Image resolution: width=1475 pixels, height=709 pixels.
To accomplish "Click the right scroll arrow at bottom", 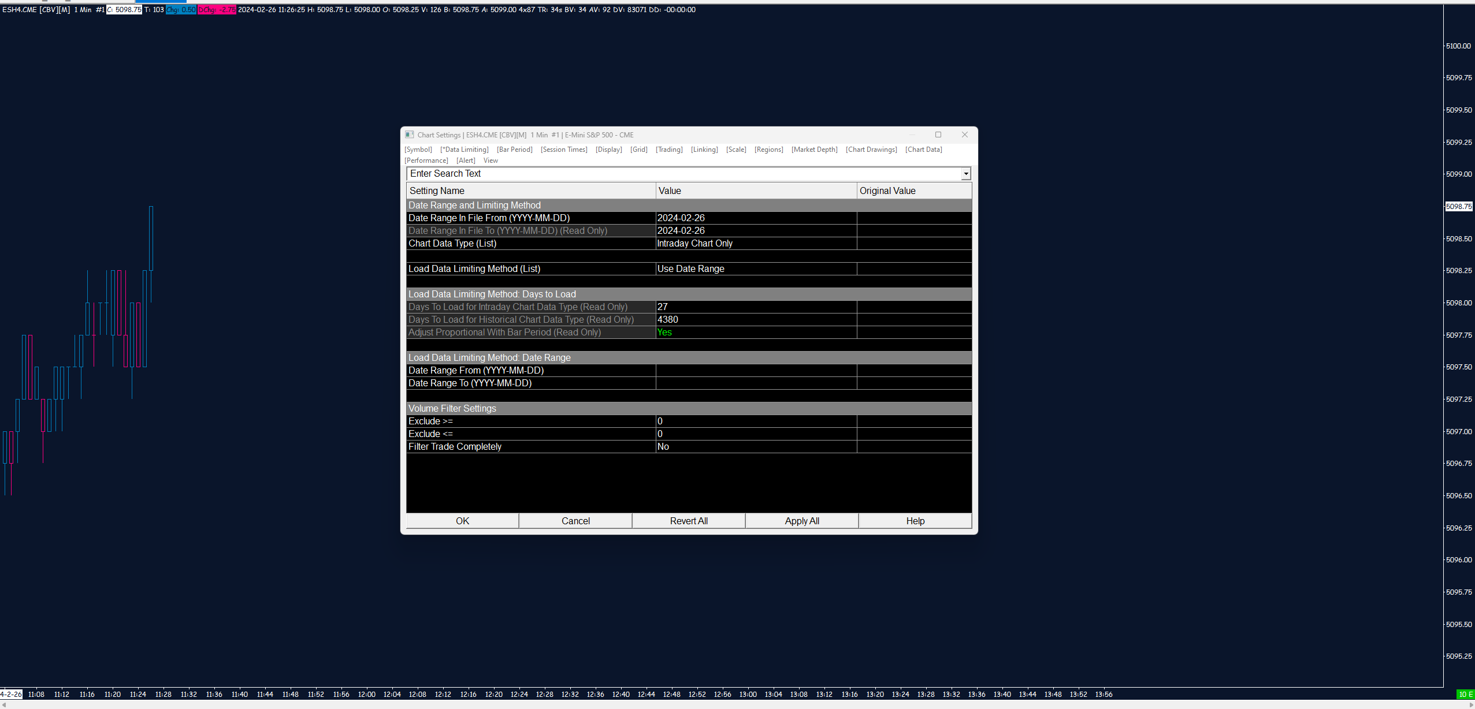I will point(1471,705).
